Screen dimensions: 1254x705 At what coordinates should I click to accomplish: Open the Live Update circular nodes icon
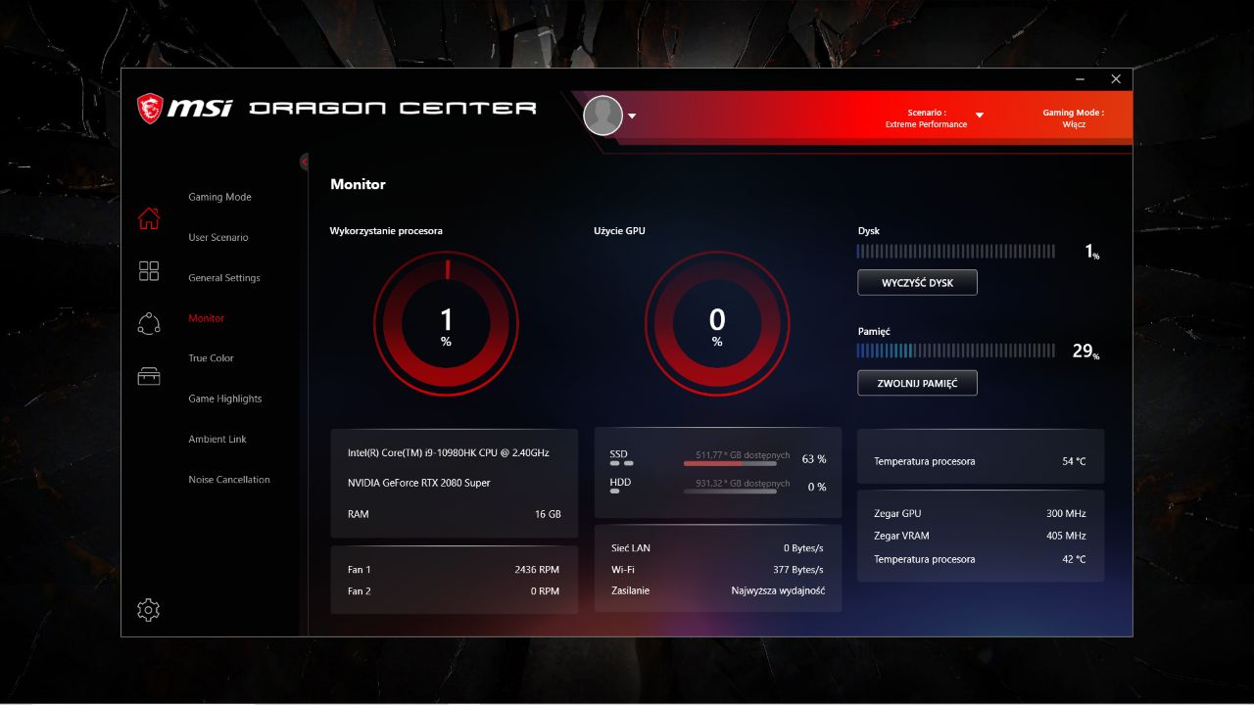(x=149, y=323)
